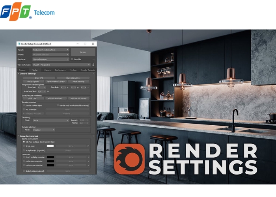Open Render selected Mode dropdown (Disabled)

pos(44,130)
